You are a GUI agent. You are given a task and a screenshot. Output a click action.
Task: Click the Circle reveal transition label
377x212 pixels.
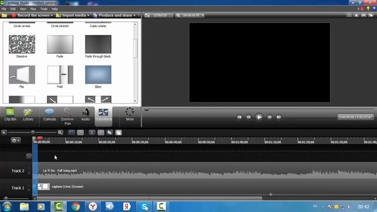click(x=22, y=26)
